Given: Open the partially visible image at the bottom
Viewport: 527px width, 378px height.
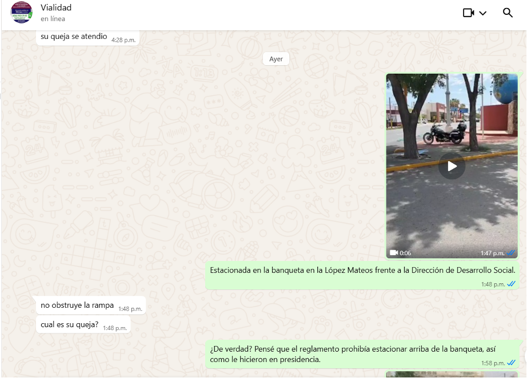Looking at the screenshot, I should point(452,375).
